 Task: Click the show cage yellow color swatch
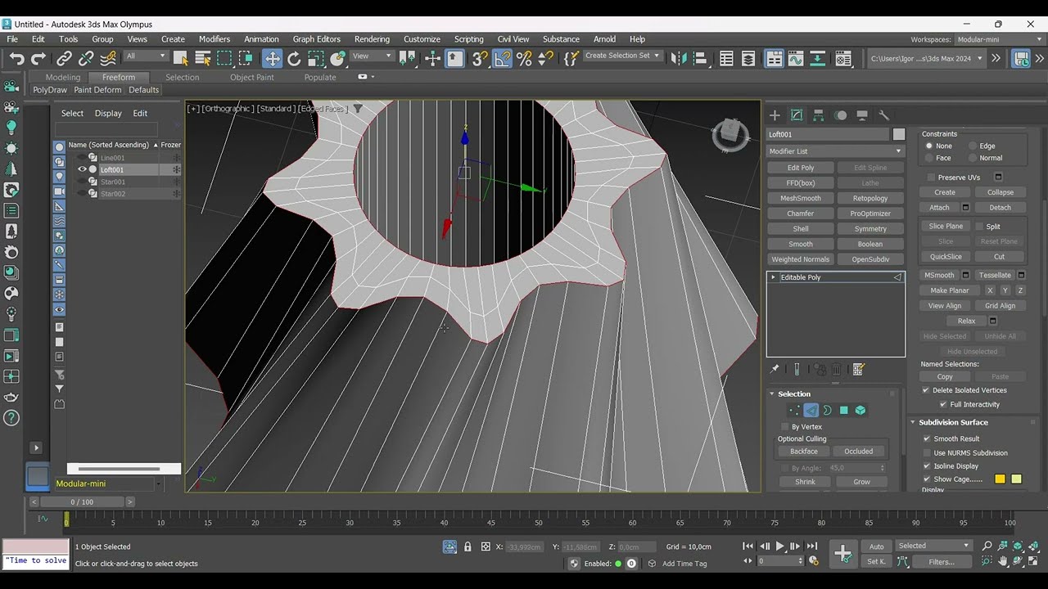(1000, 479)
